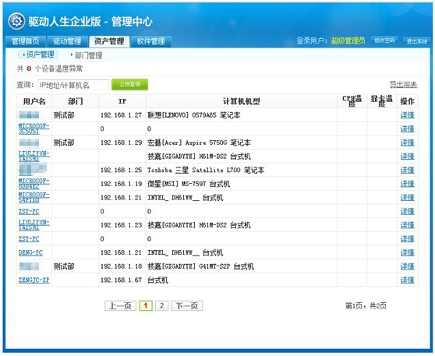View 详情 for the Toshiba Satellite L700 row

coord(407,170)
